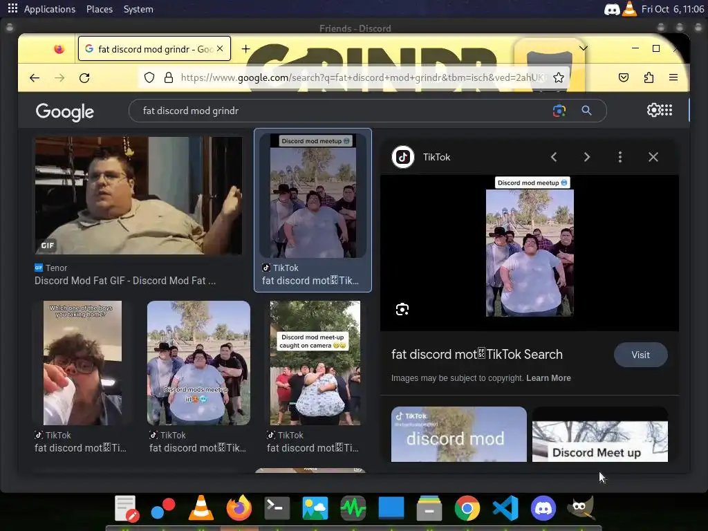
Task: Launch Google Chrome from dock
Action: pos(467,508)
